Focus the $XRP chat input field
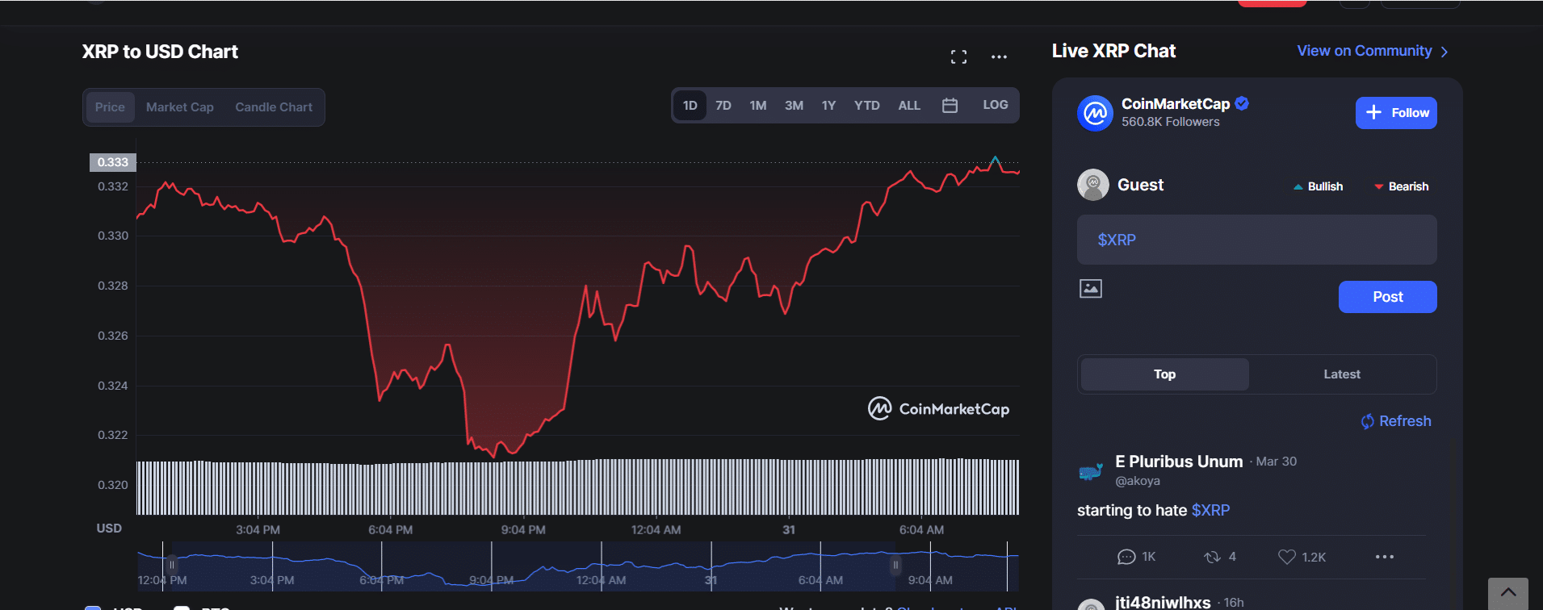Viewport: 1543px width, 610px height. coord(1257,240)
